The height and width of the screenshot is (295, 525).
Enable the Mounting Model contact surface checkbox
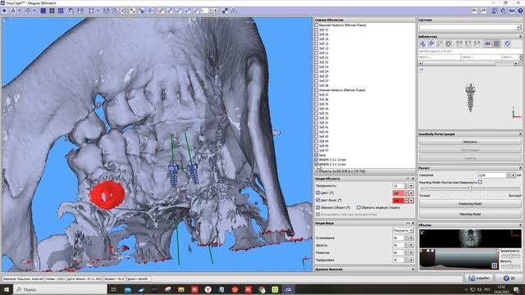(x=480, y=182)
